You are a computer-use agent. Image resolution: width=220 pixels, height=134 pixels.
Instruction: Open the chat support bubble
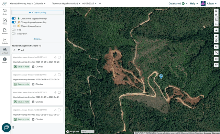[6, 128]
